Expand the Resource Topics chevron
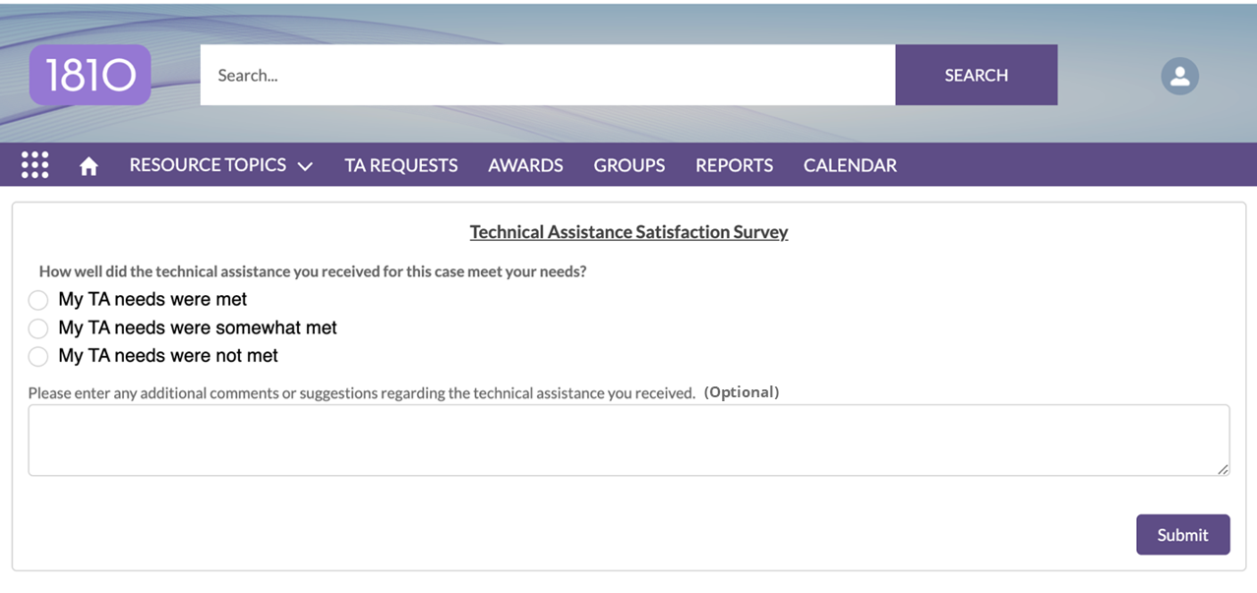1257x593 pixels. coord(305,166)
